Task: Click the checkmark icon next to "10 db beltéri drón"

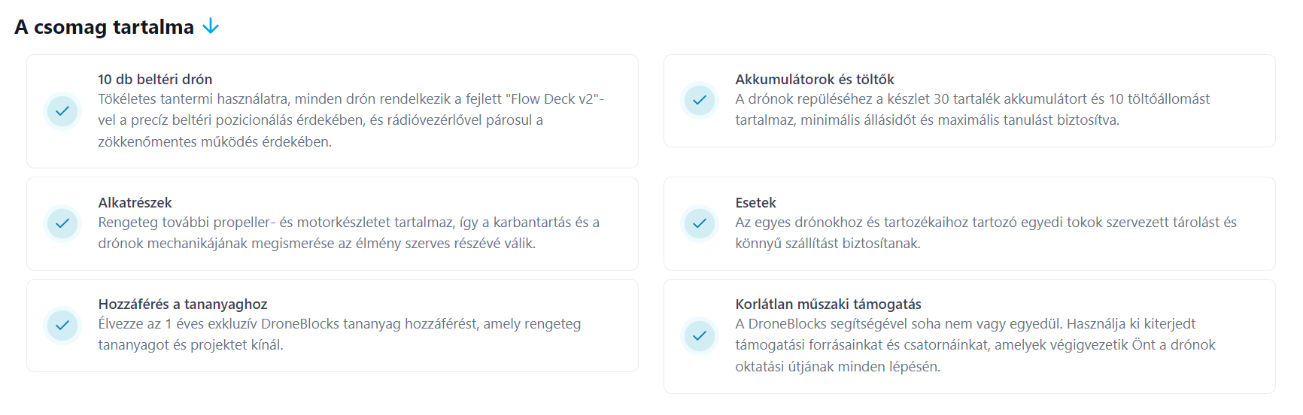Action: (x=62, y=111)
